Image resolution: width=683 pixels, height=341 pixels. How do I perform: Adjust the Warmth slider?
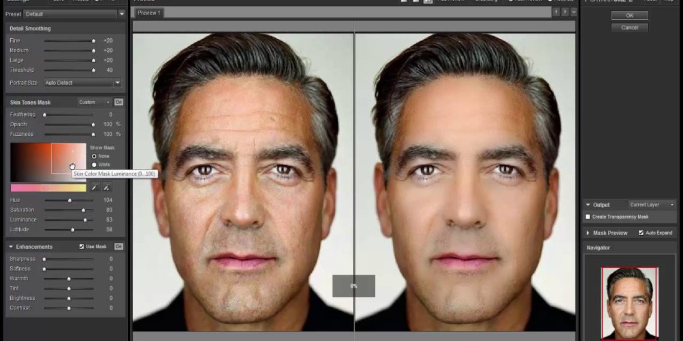click(69, 279)
